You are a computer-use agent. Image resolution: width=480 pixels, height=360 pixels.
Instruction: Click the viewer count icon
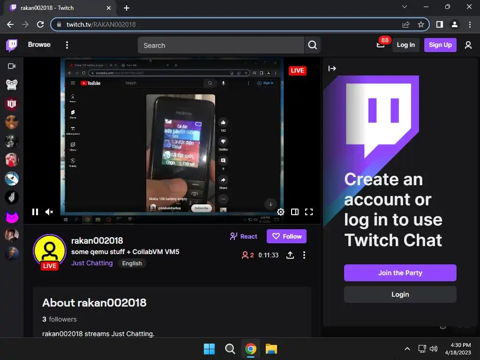245,255
